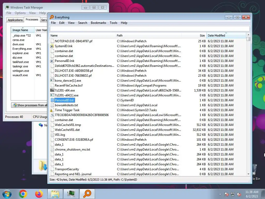Click the C:\SystemID path cell
The width and height of the screenshot is (265, 199).
125,100
